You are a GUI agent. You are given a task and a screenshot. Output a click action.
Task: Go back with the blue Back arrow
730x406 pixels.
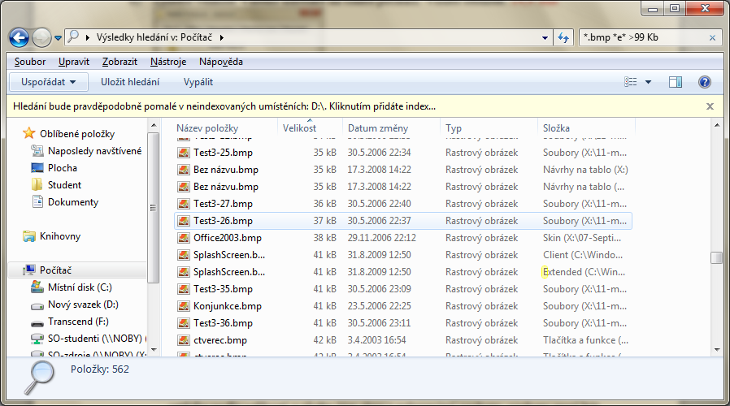(x=19, y=37)
